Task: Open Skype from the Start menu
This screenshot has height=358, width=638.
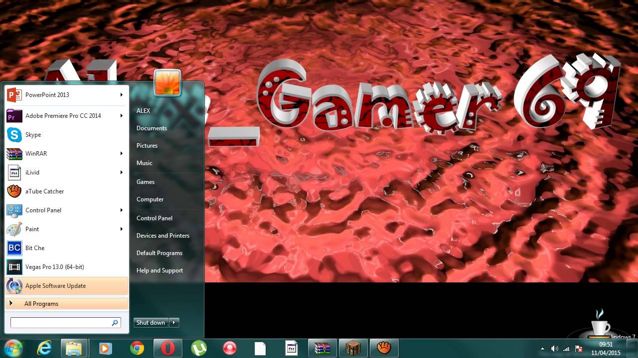Action: (x=67, y=135)
